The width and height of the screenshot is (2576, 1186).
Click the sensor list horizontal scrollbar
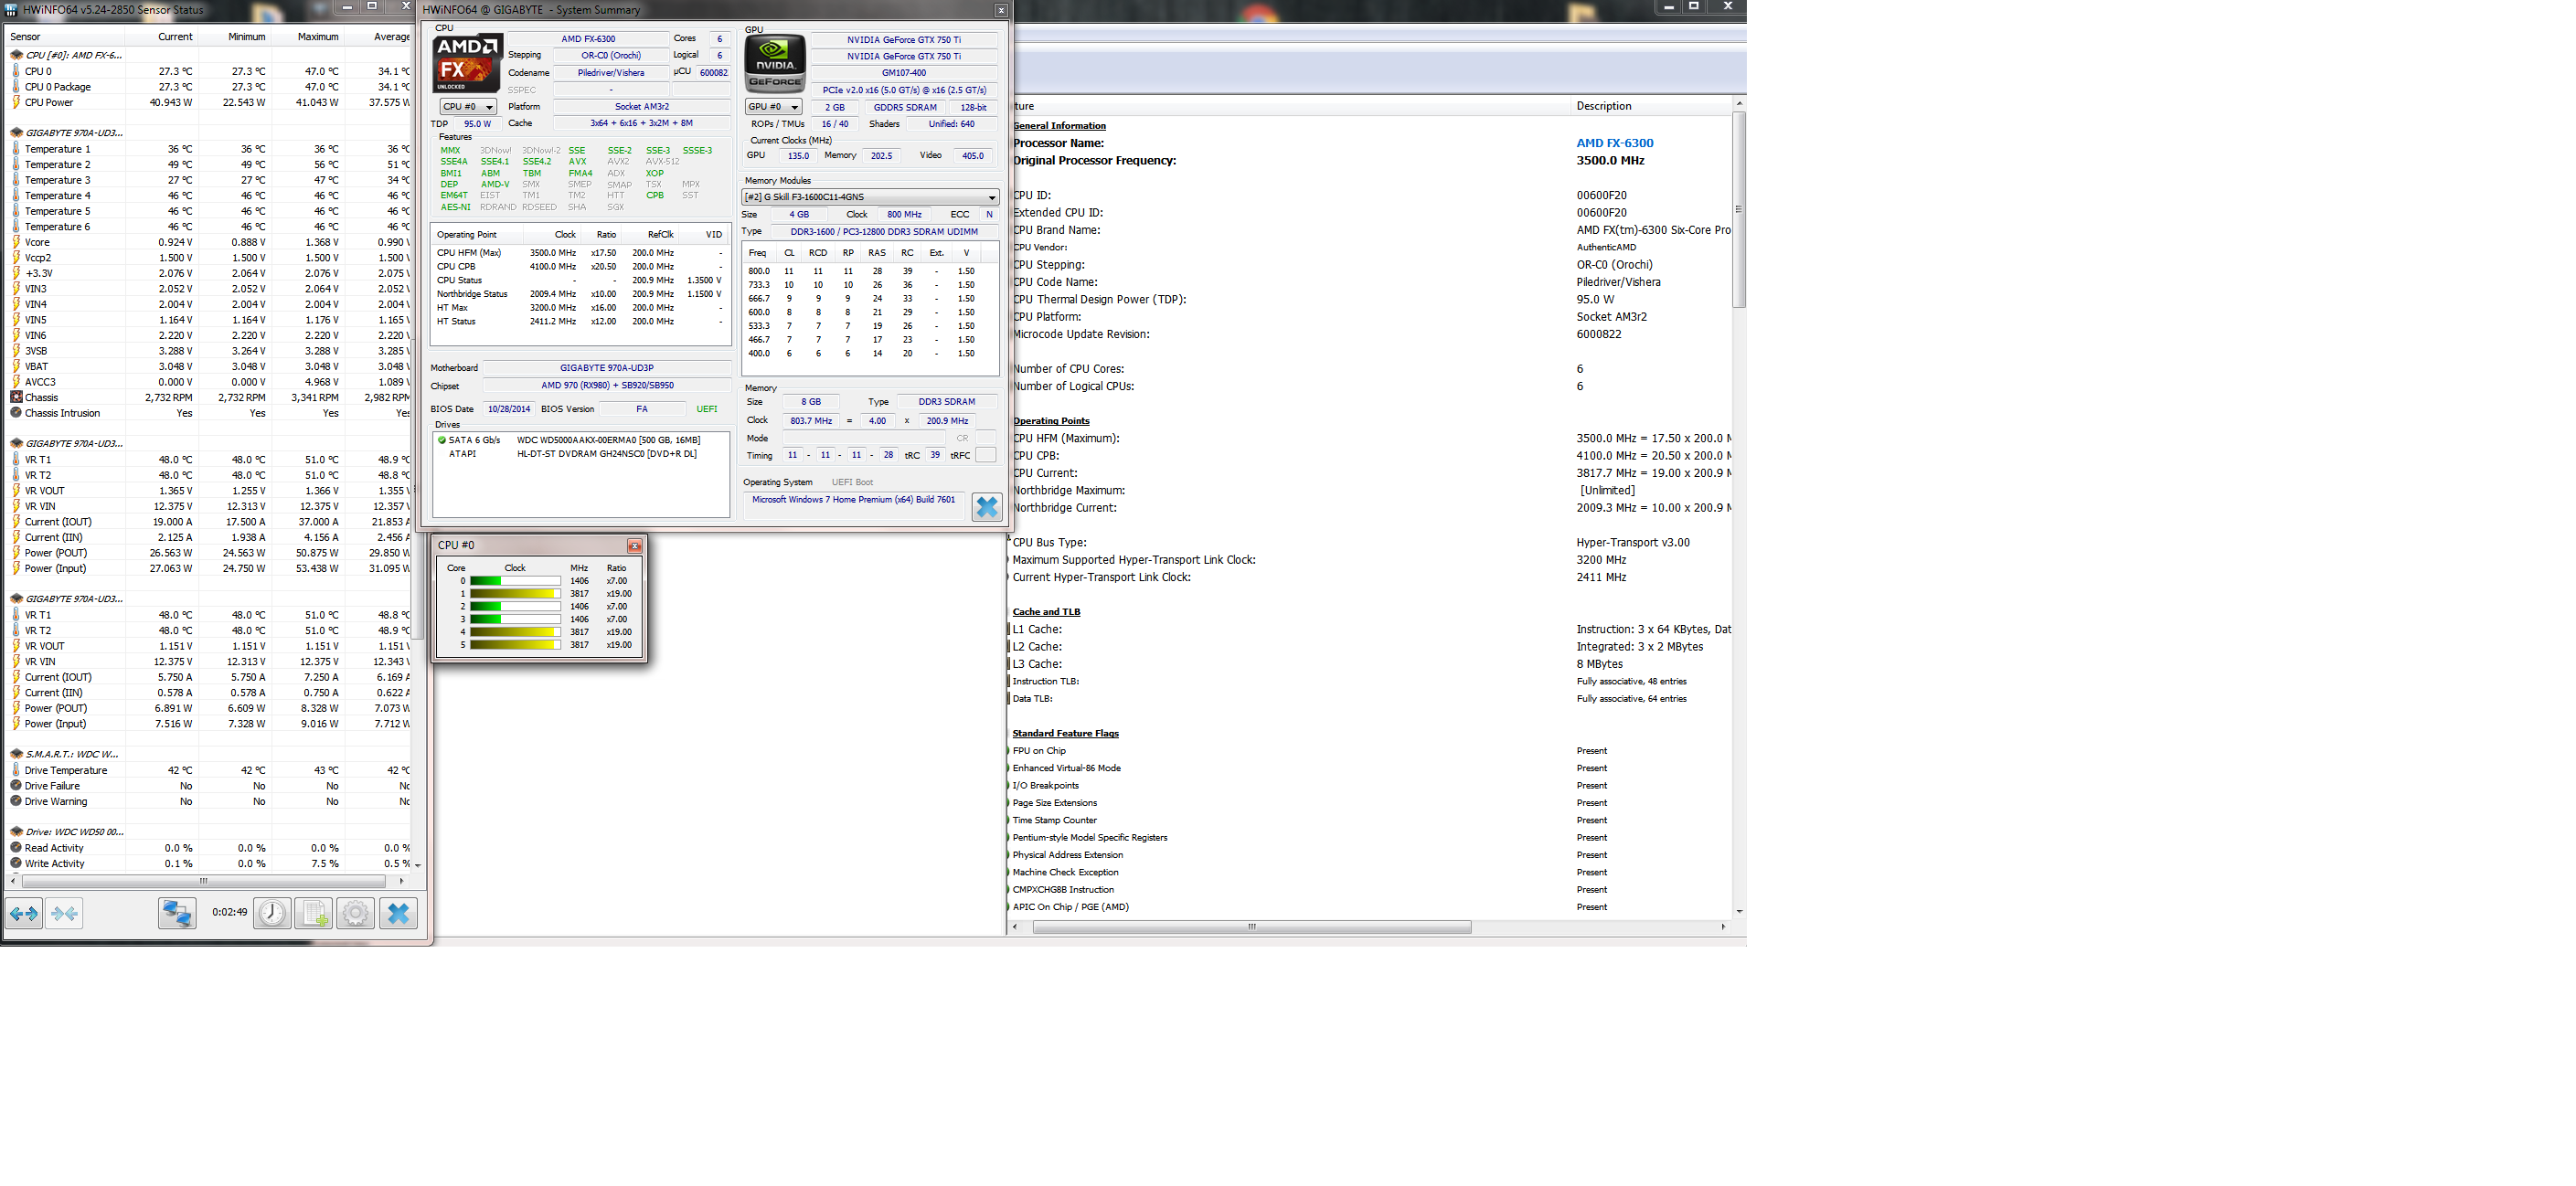click(x=203, y=881)
